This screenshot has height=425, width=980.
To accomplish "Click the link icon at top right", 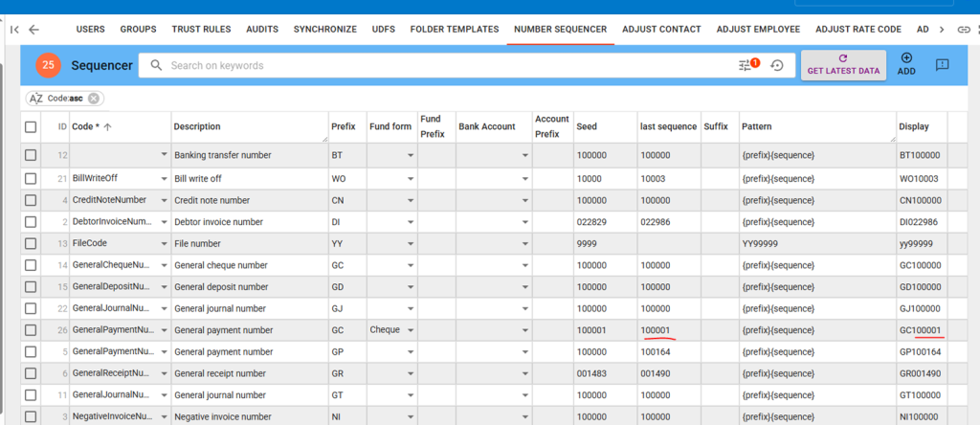I will click(964, 29).
